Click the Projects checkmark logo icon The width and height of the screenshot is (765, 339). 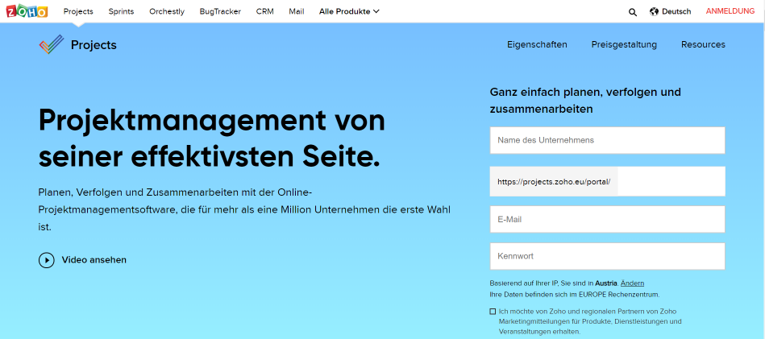[x=52, y=44]
